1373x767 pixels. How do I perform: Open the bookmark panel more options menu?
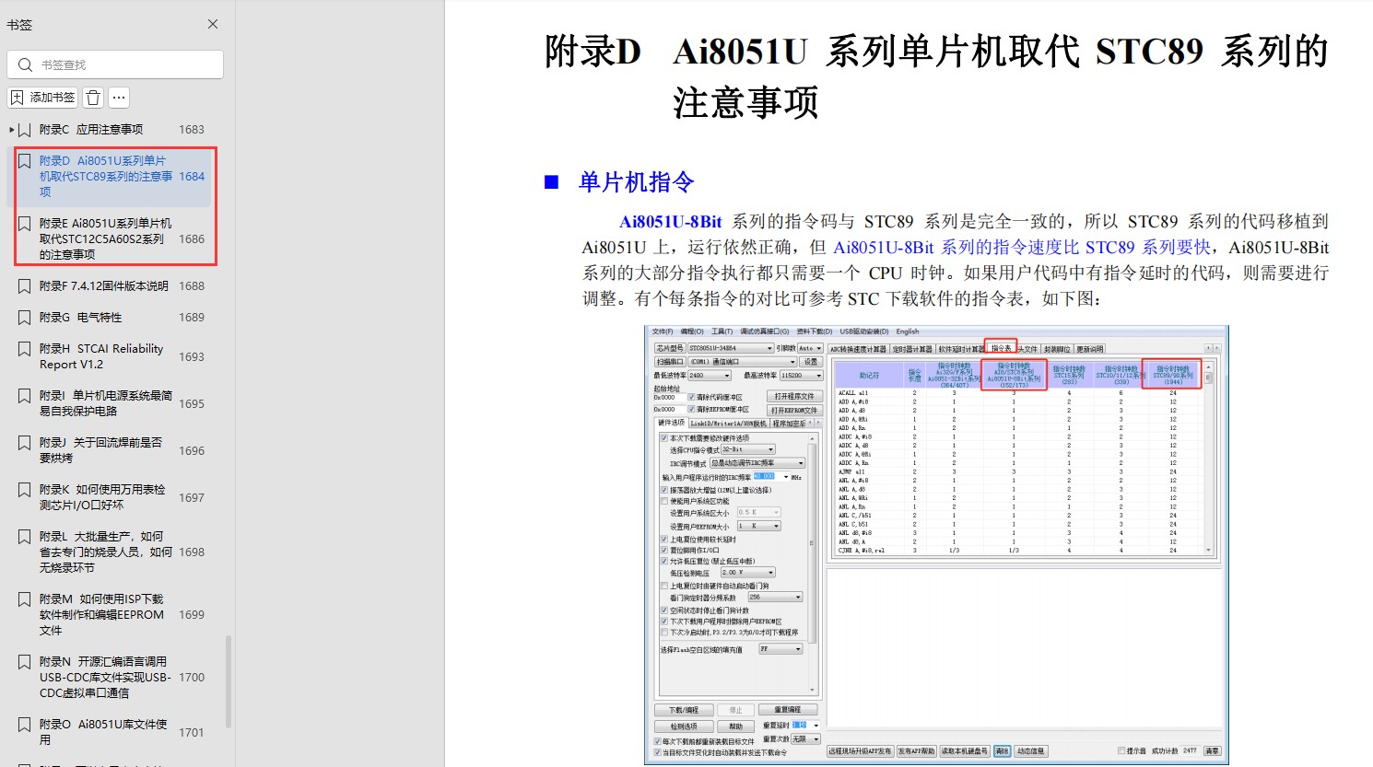coord(119,97)
